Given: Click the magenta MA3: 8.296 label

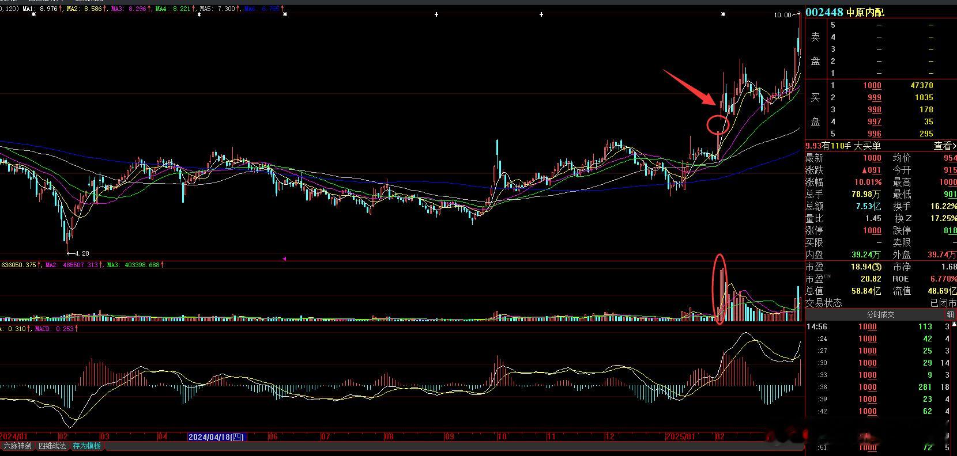Looking at the screenshot, I should click(130, 9).
